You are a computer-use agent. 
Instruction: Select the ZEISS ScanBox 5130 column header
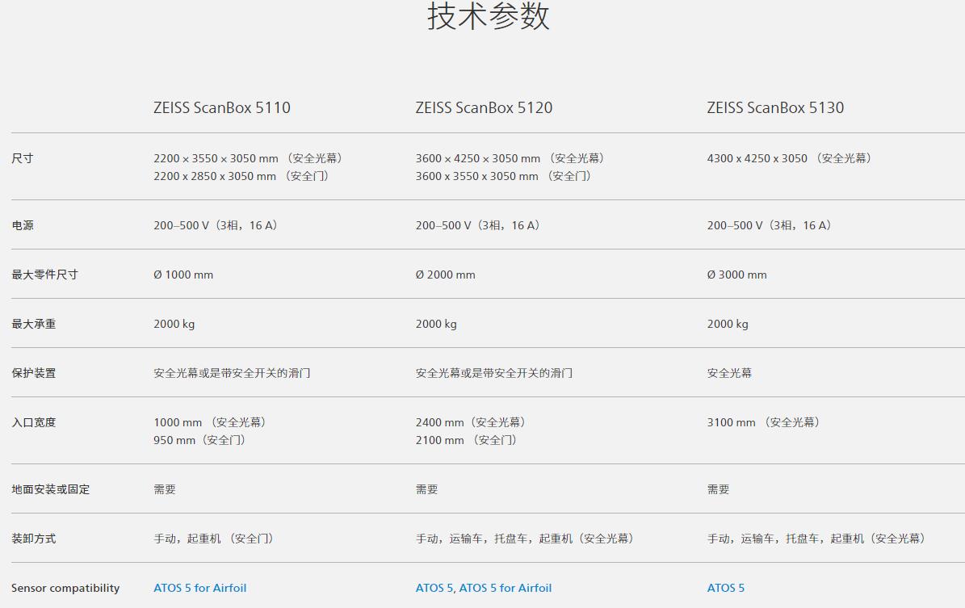tap(775, 107)
